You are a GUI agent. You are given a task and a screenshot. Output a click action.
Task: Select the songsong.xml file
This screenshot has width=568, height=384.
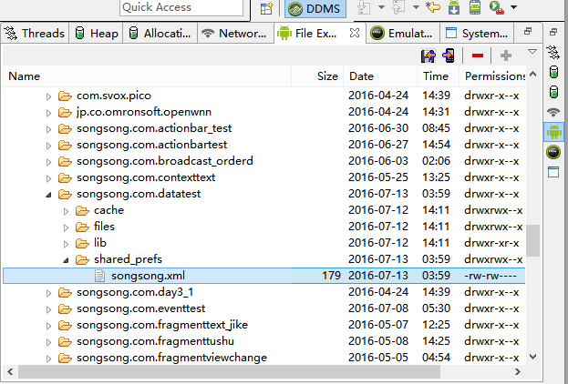point(263,276)
